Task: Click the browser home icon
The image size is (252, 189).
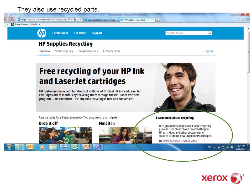Action: pos(238,20)
